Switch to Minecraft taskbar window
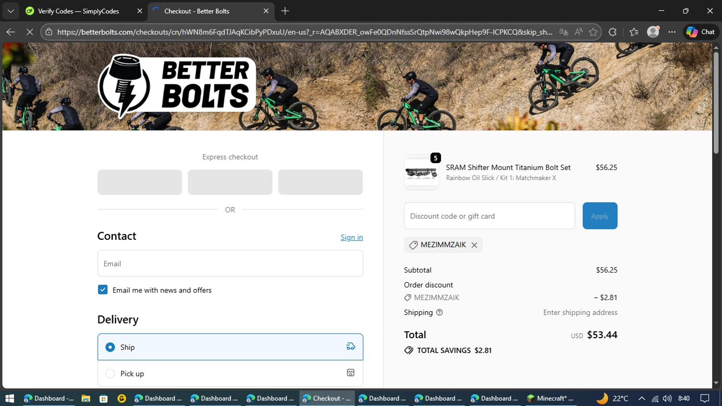Viewport: 722px width, 406px height. coord(551,398)
